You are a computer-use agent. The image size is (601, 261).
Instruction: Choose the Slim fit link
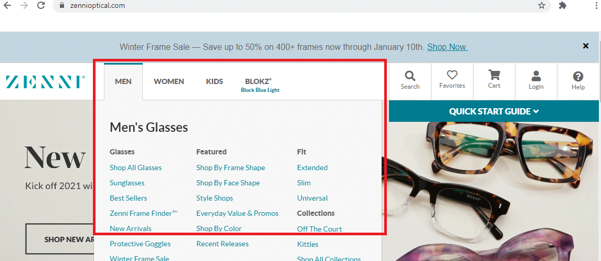point(304,183)
